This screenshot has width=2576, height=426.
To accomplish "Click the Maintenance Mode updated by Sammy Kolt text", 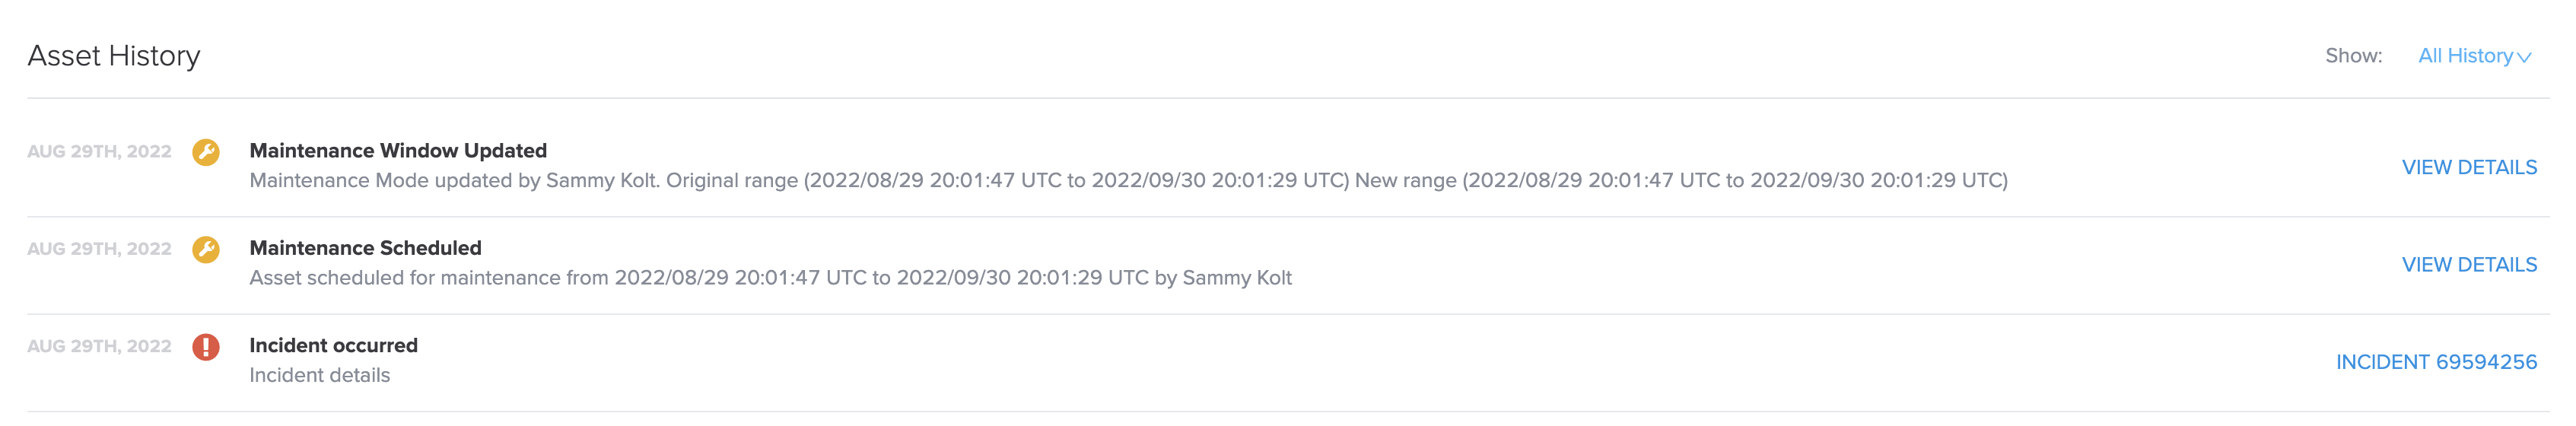I will [454, 180].
